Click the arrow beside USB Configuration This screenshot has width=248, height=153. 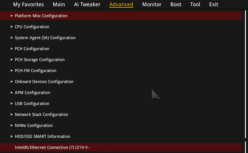11,103
